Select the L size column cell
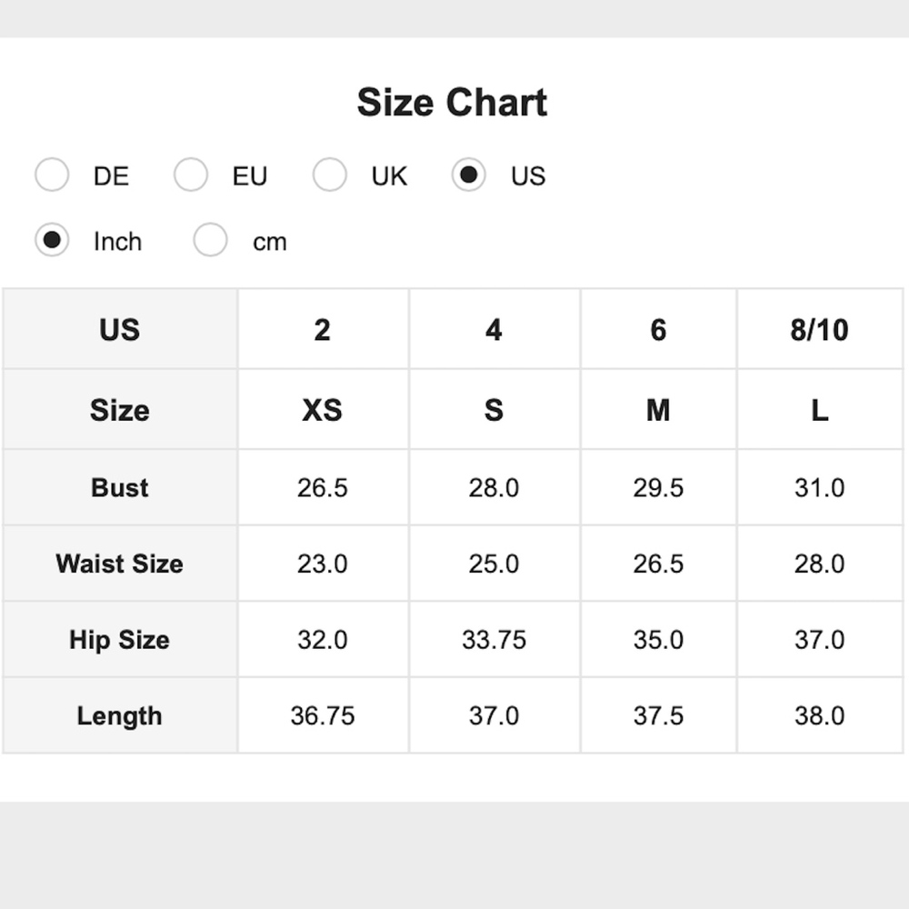Viewport: 909px width, 909px height. click(x=819, y=410)
